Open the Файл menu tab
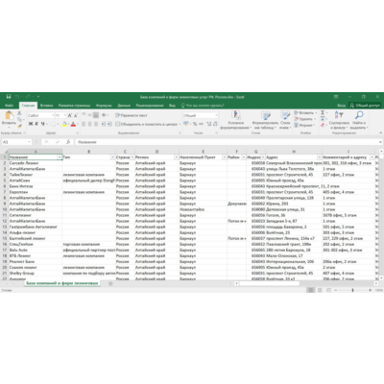This screenshot has width=384, height=384. (x=10, y=106)
